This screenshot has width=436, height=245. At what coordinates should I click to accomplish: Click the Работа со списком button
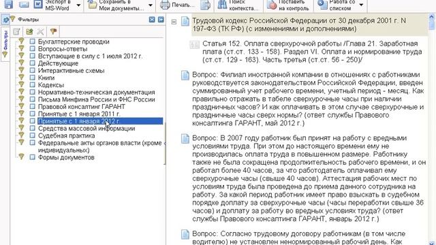pyautogui.click(x=337, y=5)
